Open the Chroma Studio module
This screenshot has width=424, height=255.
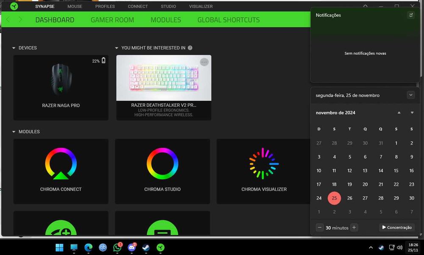point(162,171)
